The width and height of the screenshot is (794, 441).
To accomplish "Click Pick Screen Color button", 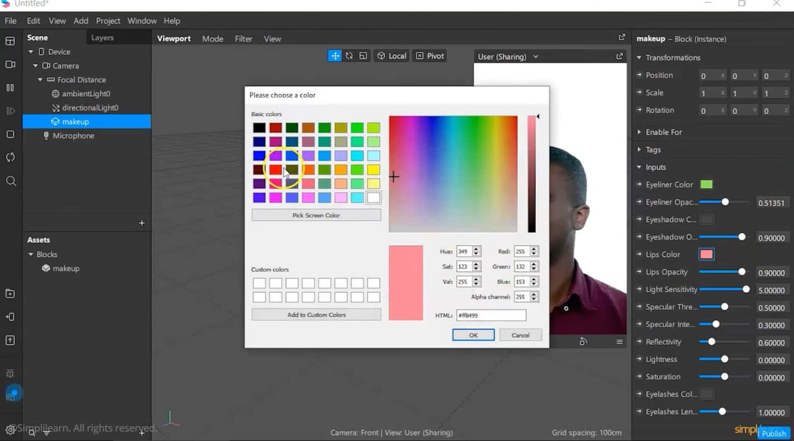I will [x=316, y=215].
